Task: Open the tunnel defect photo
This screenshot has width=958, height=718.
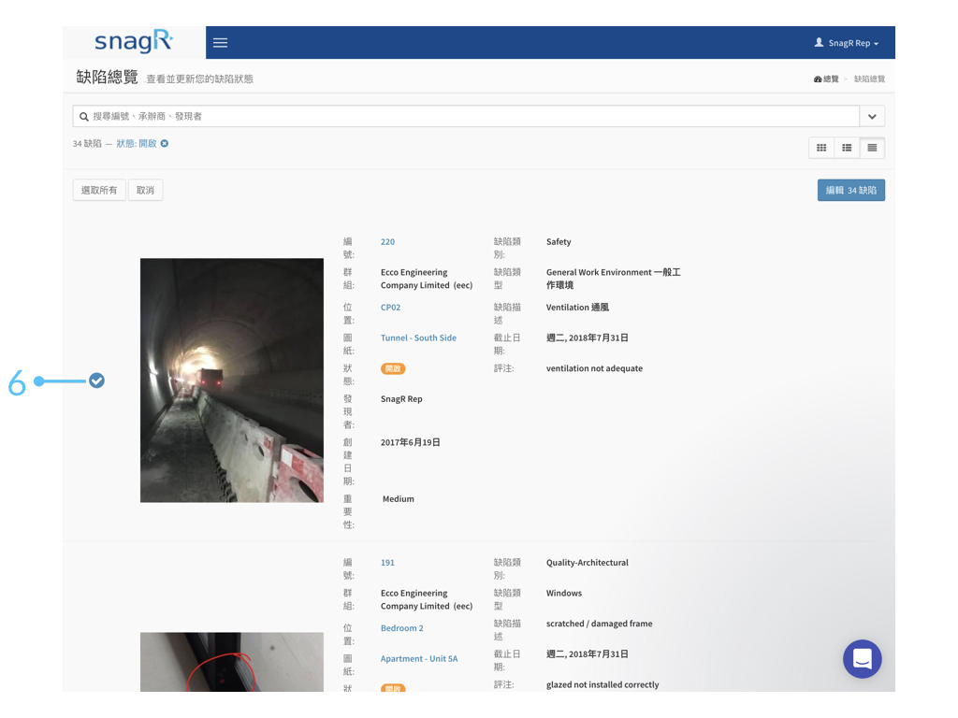Action: (x=232, y=381)
